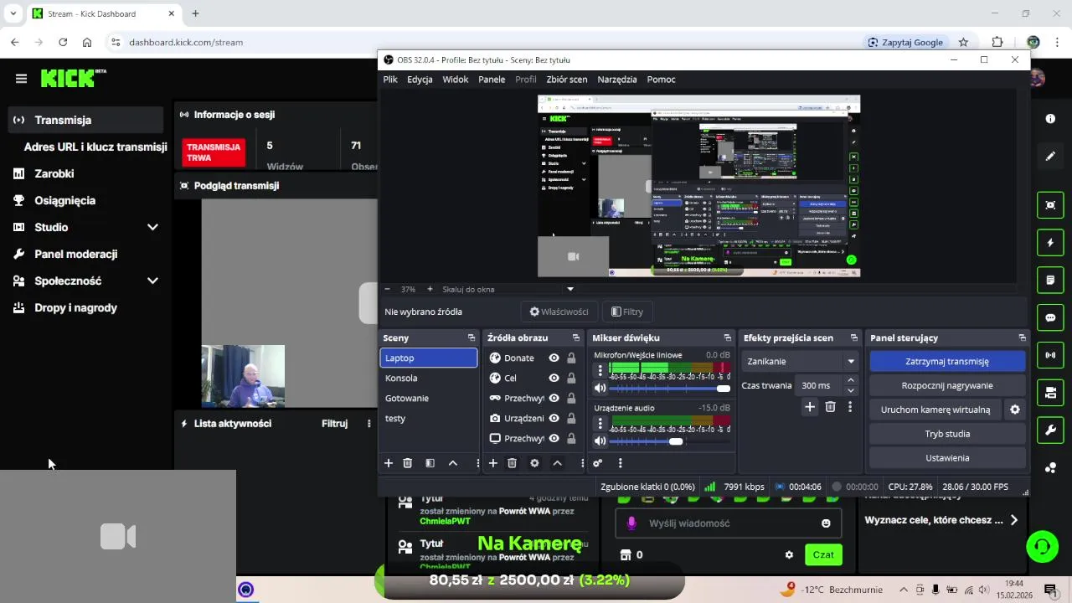Image resolution: width=1072 pixels, height=603 pixels.
Task: Increase Czas trwania with up arrow
Action: (x=851, y=380)
